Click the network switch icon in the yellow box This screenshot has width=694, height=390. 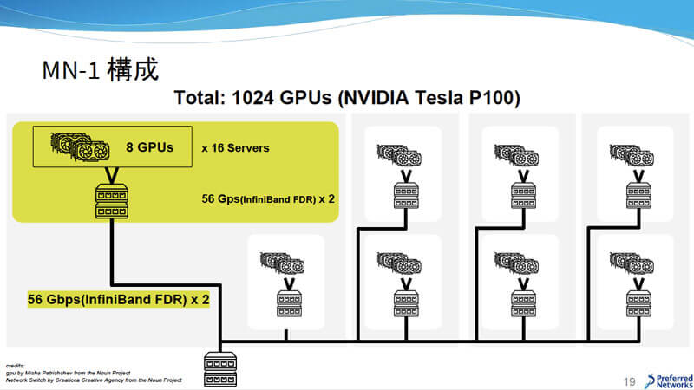coord(112,201)
